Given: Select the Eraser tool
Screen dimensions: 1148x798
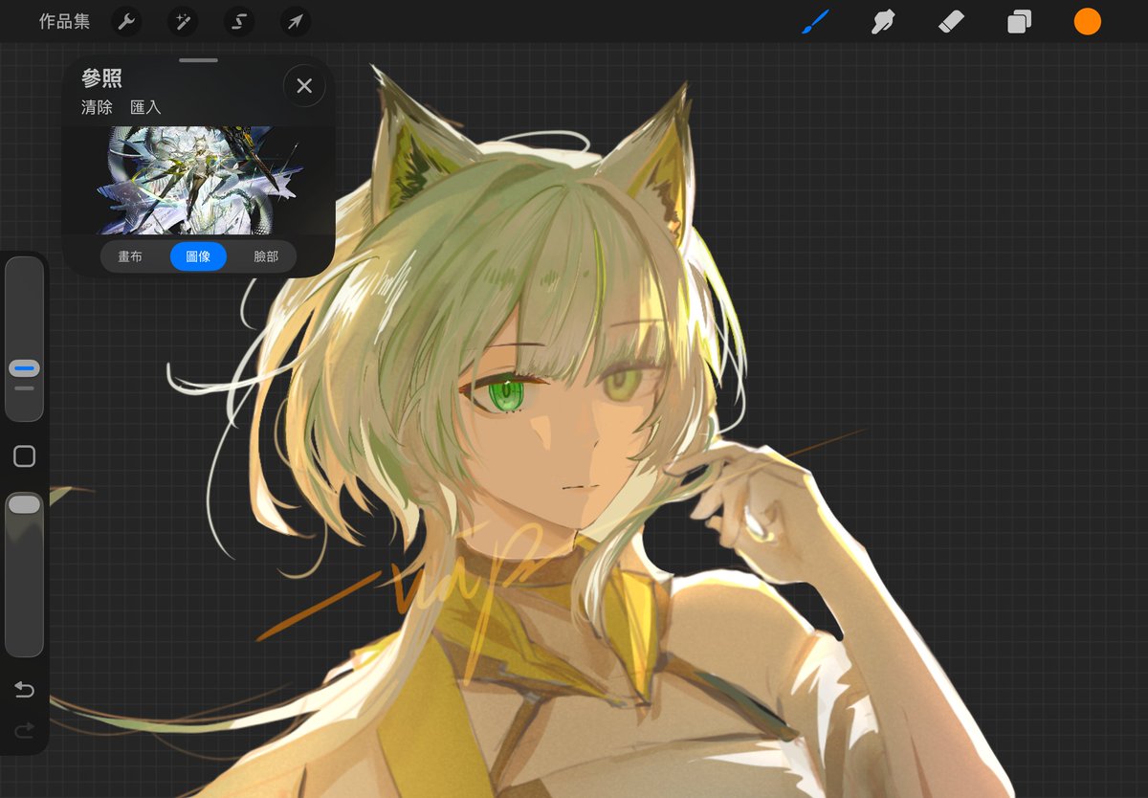Looking at the screenshot, I should click(x=951, y=21).
